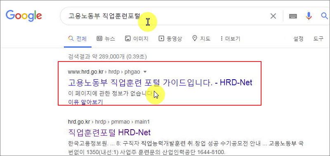Click the 한국고용정보원 snippet text
The image size is (330, 156).
[x=186, y=148]
